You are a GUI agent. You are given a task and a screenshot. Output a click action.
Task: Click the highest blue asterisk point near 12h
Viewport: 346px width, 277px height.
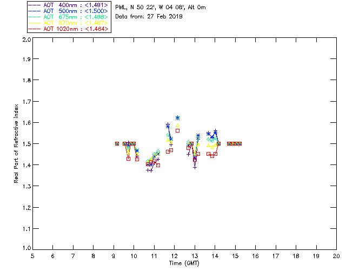point(178,118)
